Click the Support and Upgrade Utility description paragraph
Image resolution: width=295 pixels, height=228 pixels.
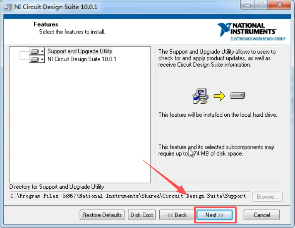217,58
